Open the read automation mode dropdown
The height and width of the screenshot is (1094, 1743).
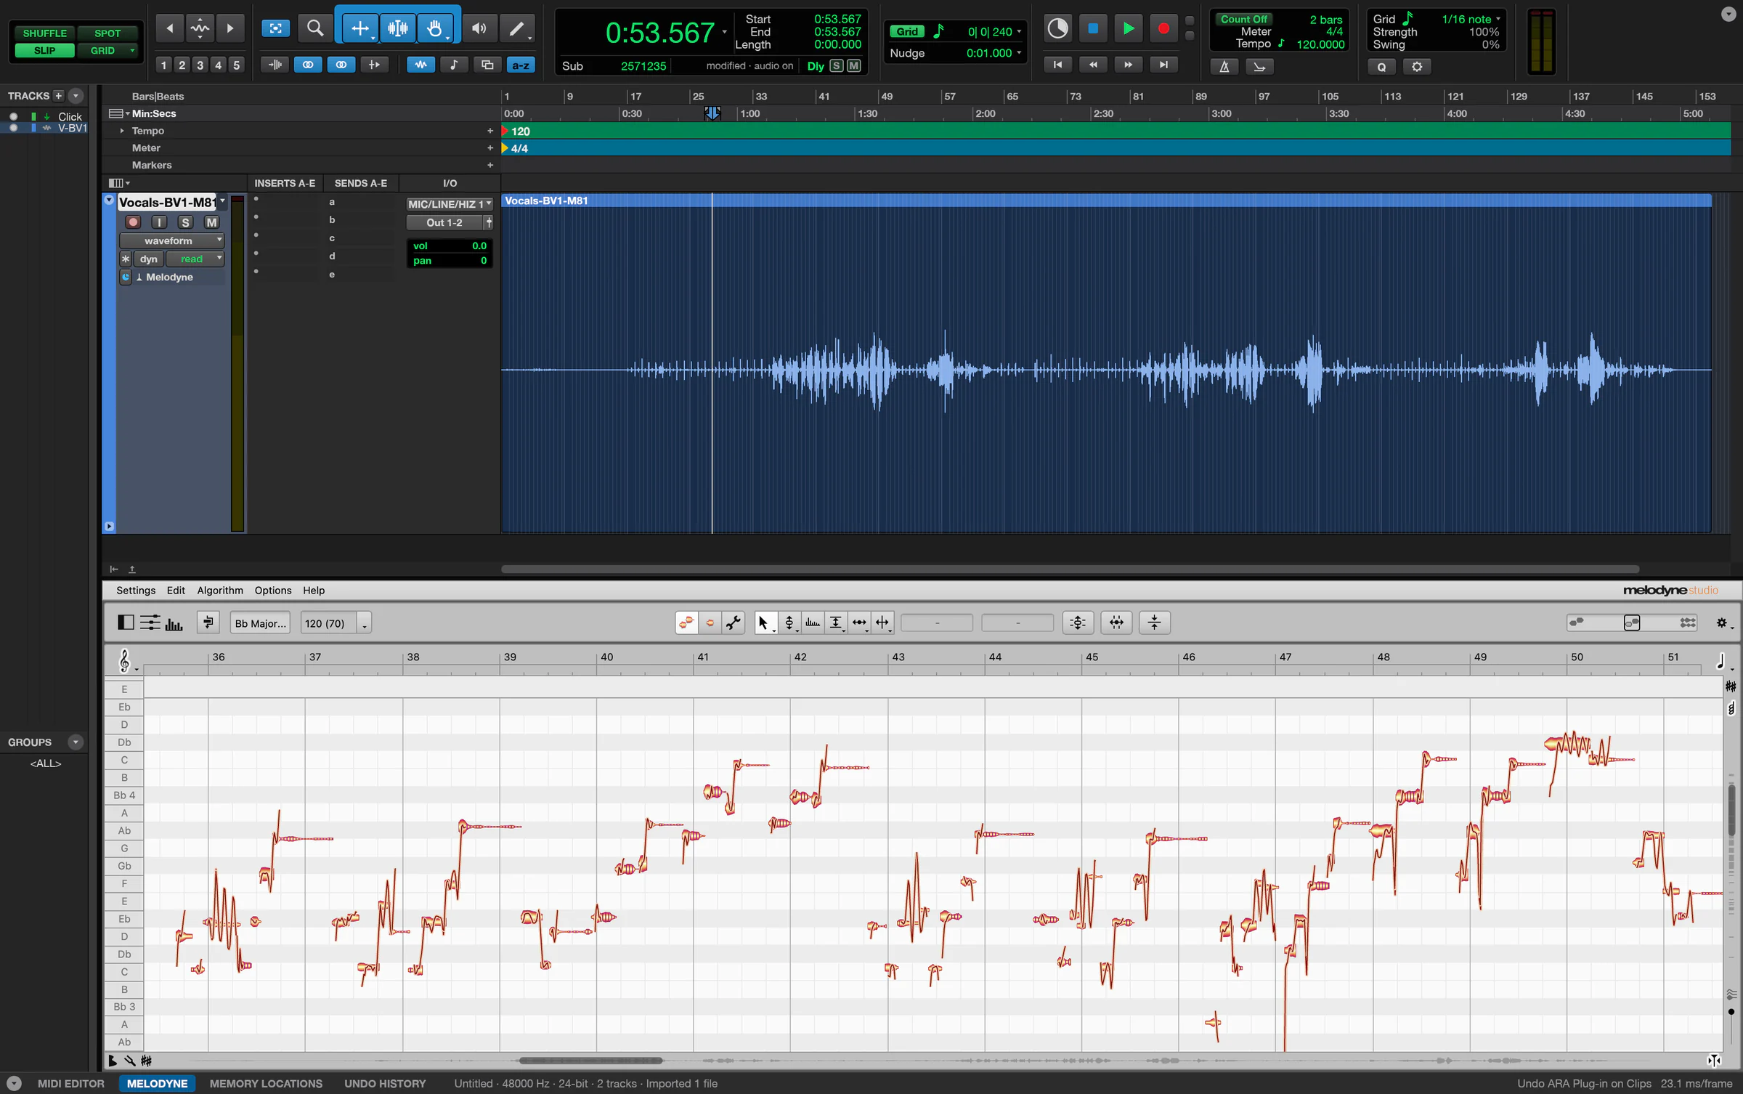coord(195,259)
